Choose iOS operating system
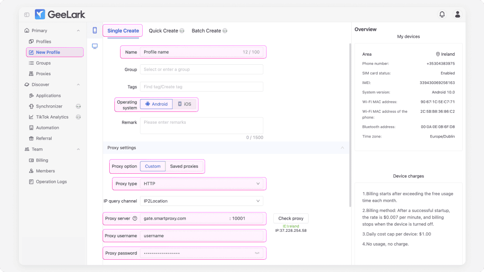484x272 pixels. (184, 104)
